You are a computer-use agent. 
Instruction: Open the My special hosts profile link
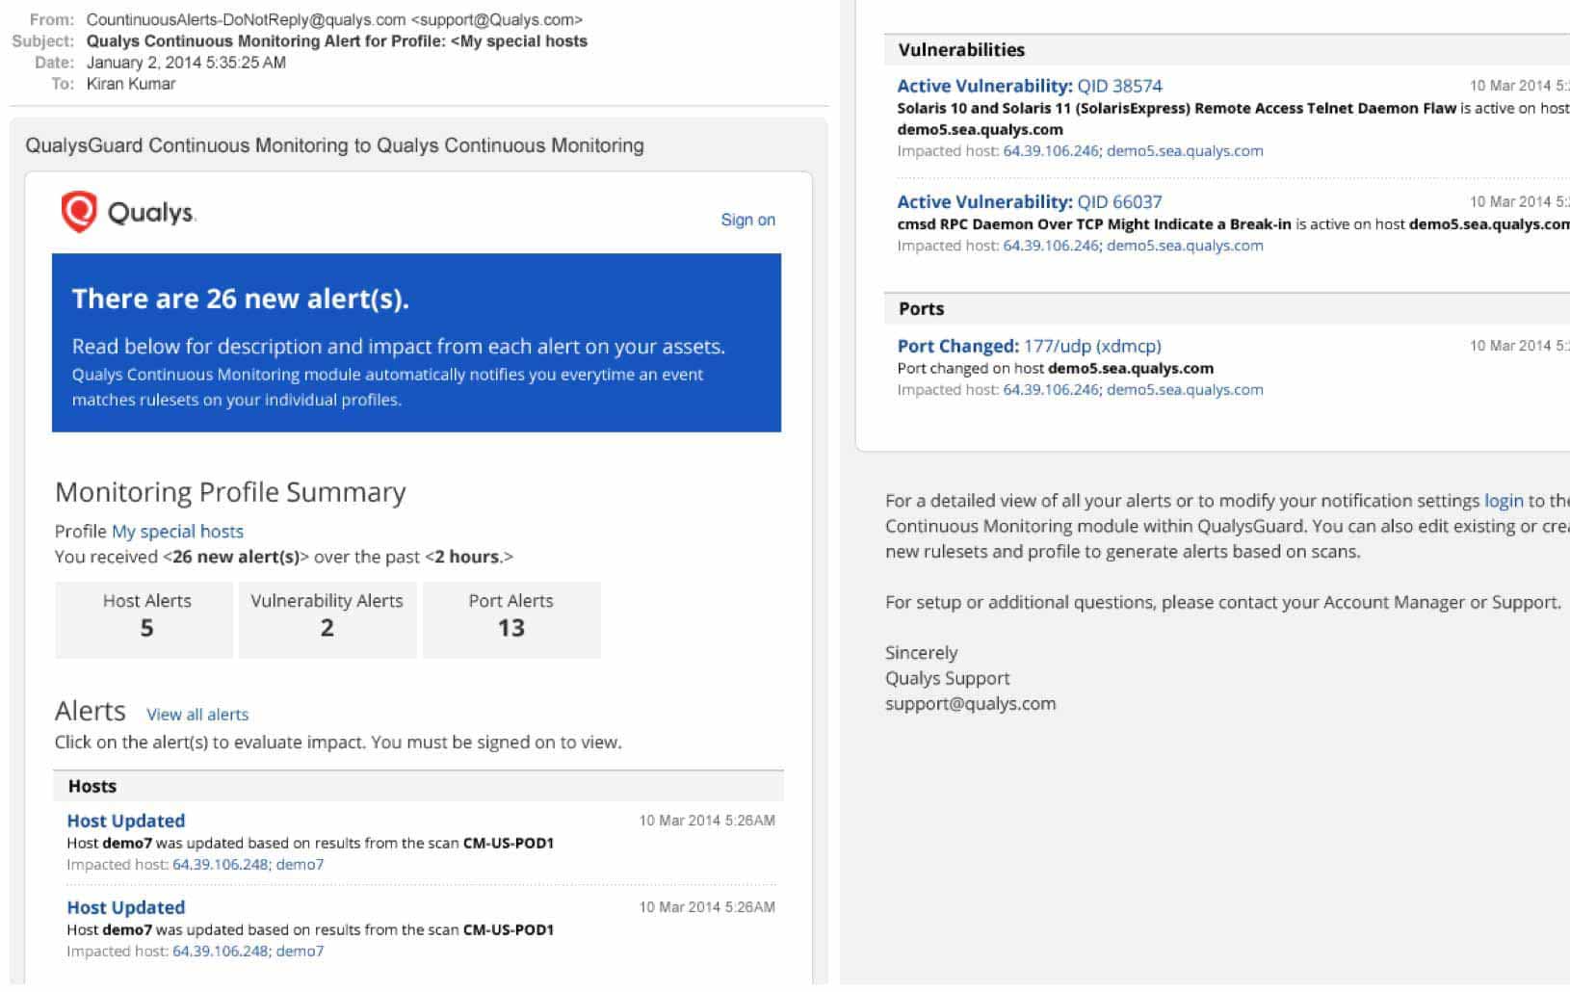point(177,531)
